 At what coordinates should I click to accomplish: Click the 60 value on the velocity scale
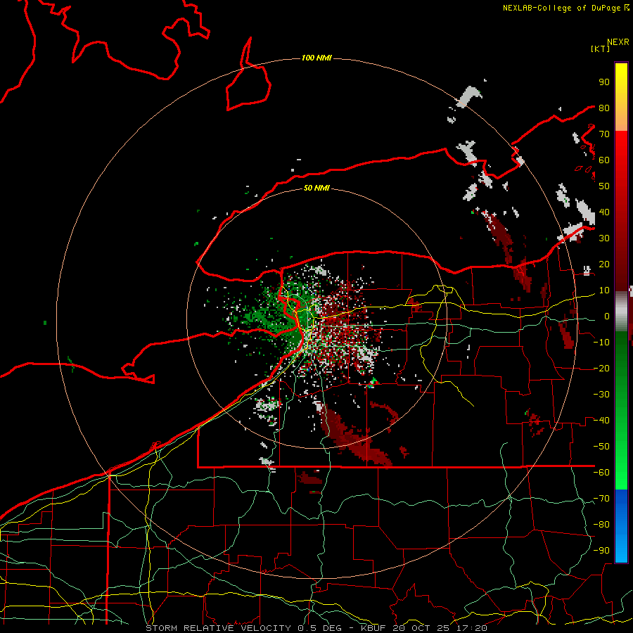point(604,160)
